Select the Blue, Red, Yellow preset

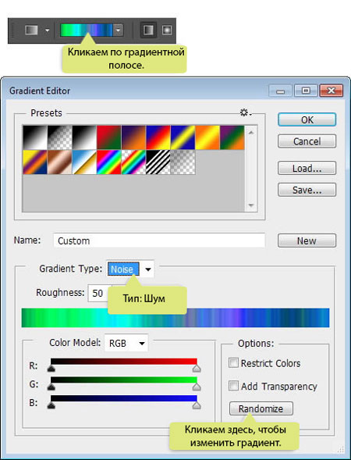[x=158, y=137]
